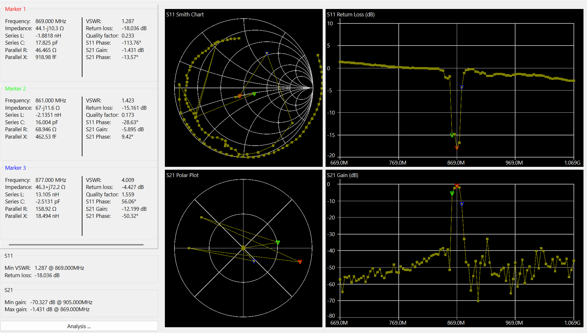Click blue marker on S21 Polar Plot
Image resolution: width=587 pixels, height=333 pixels.
tap(254, 262)
